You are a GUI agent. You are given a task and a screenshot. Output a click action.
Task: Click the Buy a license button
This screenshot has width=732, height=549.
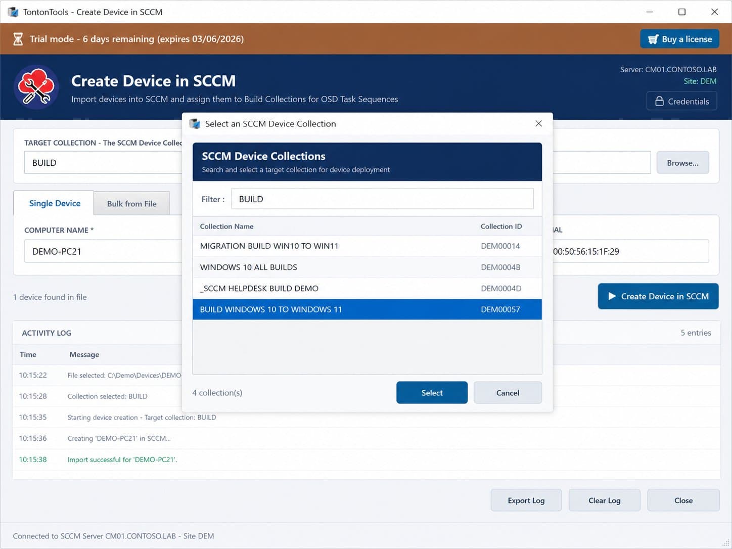pos(679,39)
